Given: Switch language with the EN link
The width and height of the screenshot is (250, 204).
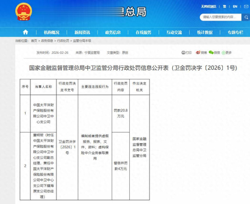Looking at the screenshot, I should [x=235, y=6].
